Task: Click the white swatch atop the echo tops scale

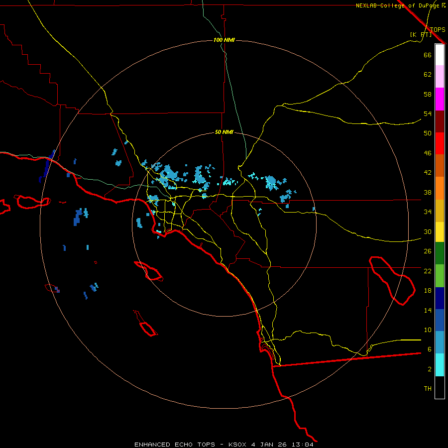Action: pos(440,55)
